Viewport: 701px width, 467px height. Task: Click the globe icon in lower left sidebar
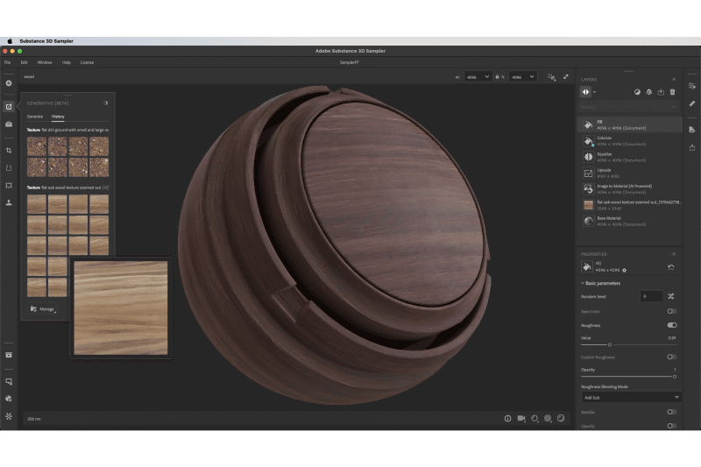9,398
